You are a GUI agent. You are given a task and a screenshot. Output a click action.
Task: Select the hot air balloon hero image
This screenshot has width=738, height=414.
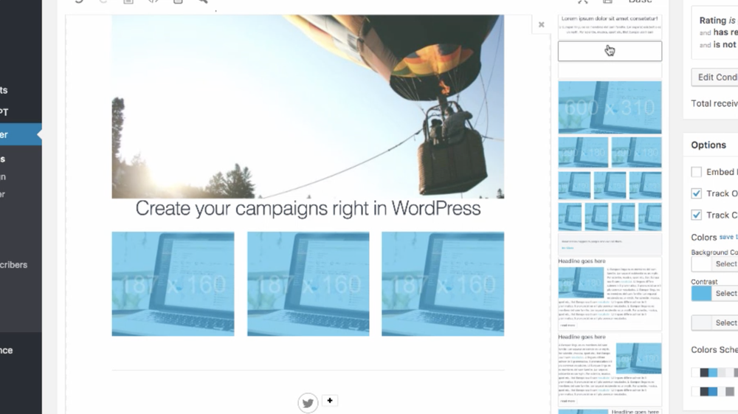(x=308, y=106)
